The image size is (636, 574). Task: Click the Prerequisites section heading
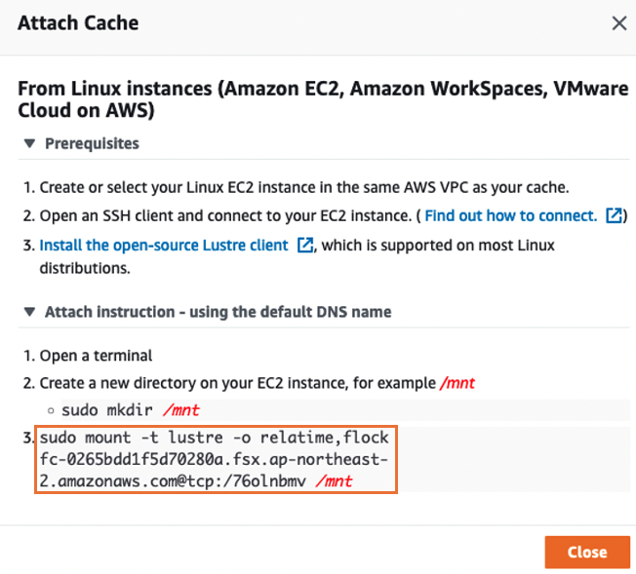point(92,143)
